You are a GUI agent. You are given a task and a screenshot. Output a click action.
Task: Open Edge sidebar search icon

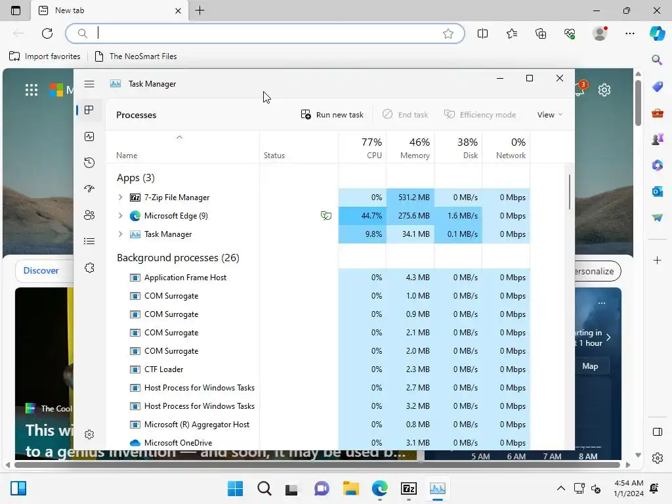click(657, 60)
